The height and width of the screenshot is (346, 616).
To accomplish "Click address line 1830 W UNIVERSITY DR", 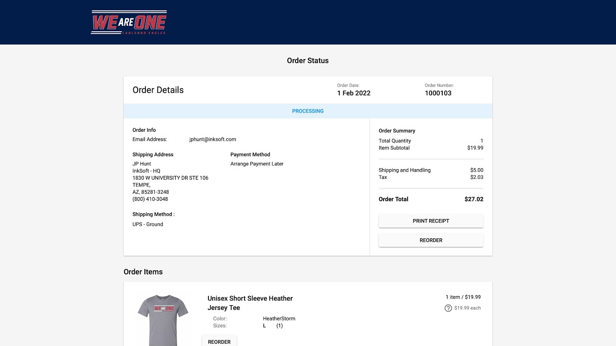I will click(x=170, y=178).
